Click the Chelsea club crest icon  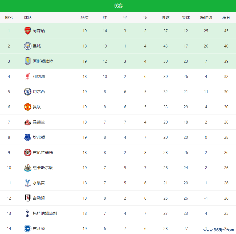point(28,92)
